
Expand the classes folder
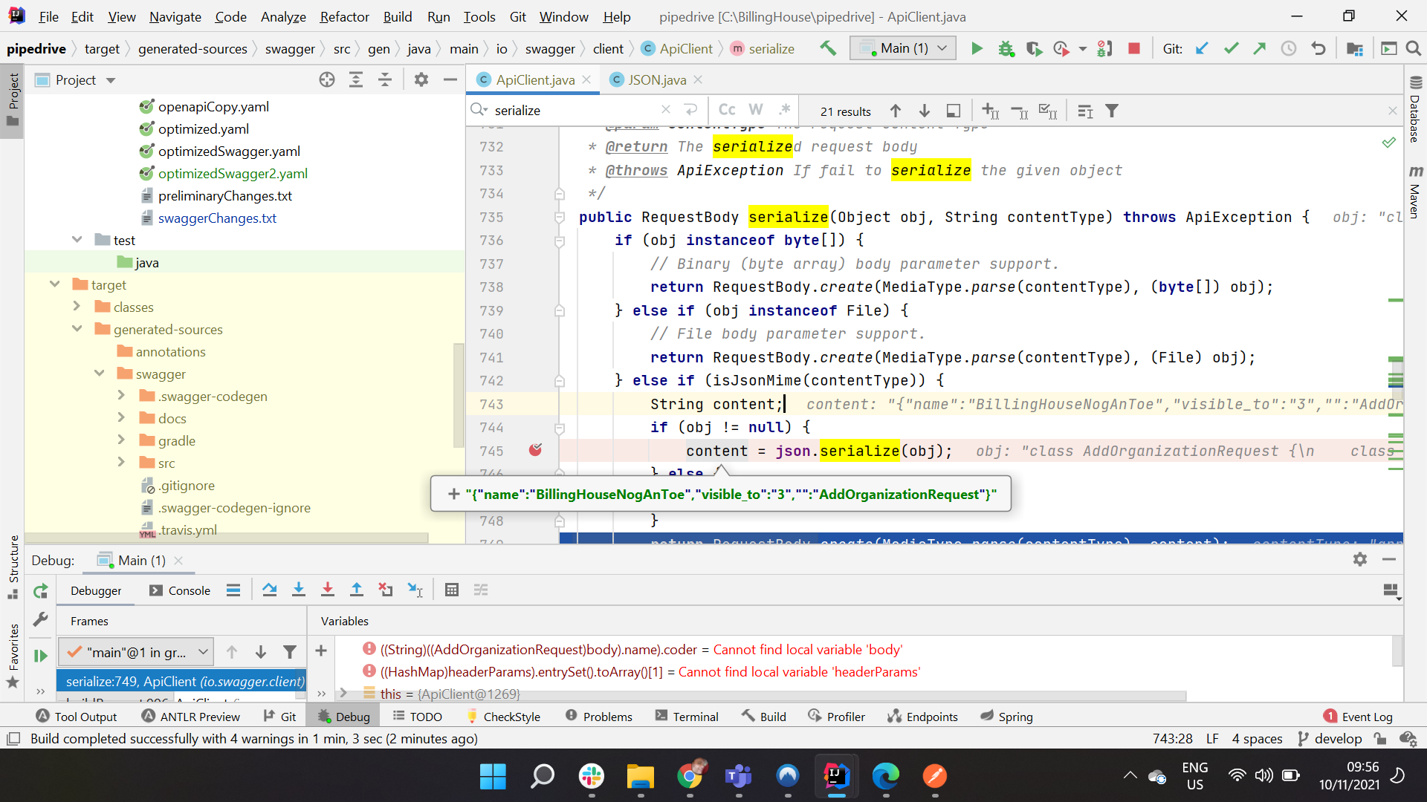point(77,307)
